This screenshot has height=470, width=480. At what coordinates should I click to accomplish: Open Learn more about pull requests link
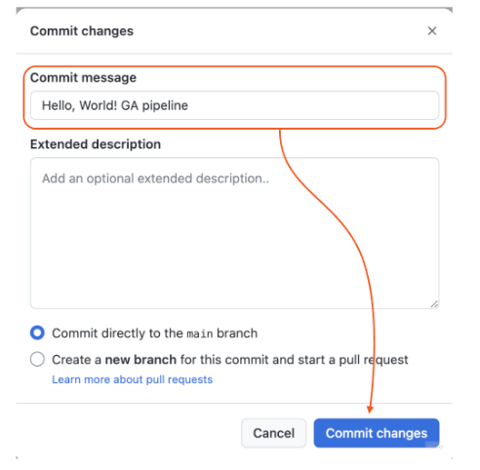[x=132, y=379]
